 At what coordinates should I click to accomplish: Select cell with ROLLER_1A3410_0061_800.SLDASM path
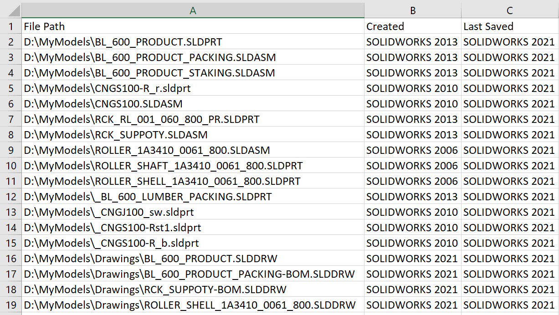[x=193, y=150]
